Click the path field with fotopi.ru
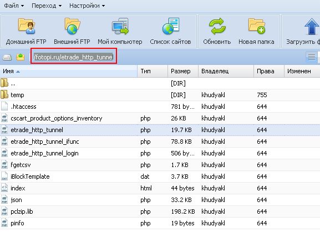The width and height of the screenshot is (320, 232). [x=74, y=56]
